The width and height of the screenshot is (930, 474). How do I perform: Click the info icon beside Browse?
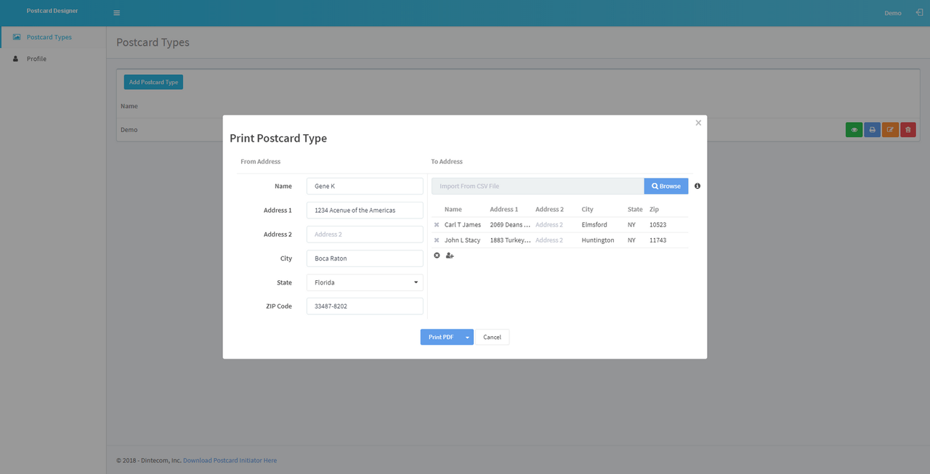[697, 186]
